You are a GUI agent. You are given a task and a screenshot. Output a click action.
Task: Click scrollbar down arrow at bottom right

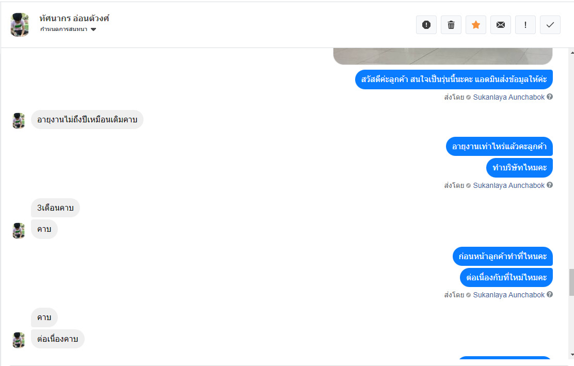(572, 355)
